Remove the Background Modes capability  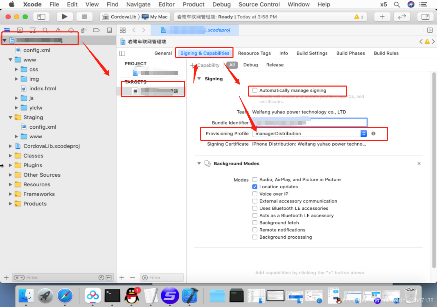[x=419, y=164]
